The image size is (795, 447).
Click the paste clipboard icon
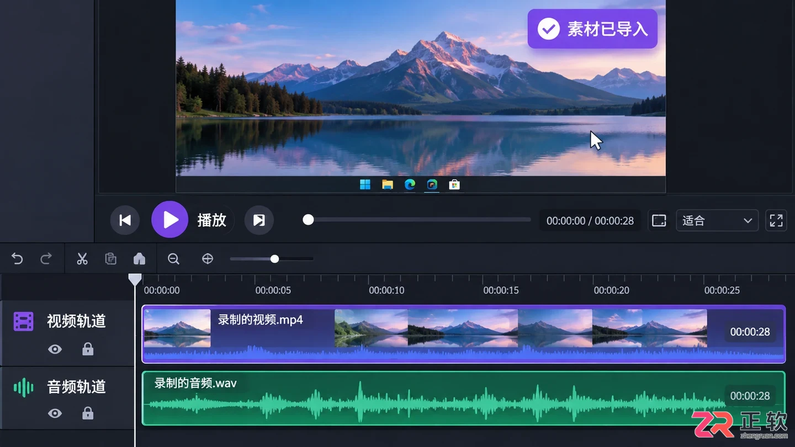(111, 259)
